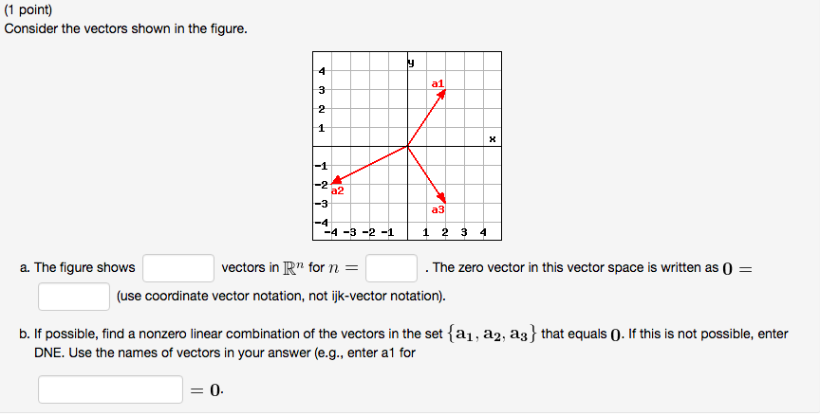Click the arrowhead of vector a1
820x416 pixels.
[x=442, y=94]
